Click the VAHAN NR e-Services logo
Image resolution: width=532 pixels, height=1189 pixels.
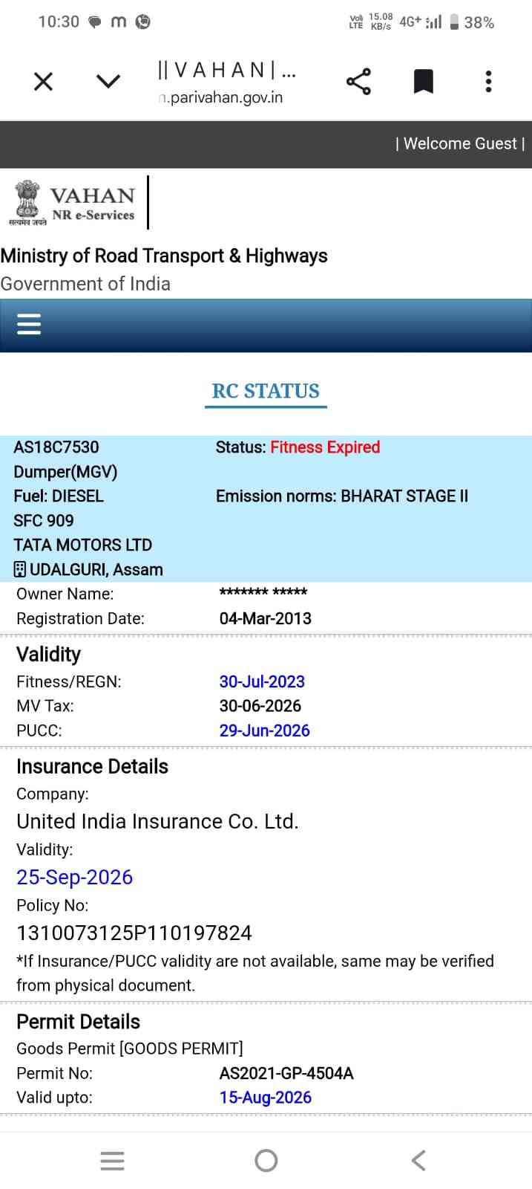point(74,203)
